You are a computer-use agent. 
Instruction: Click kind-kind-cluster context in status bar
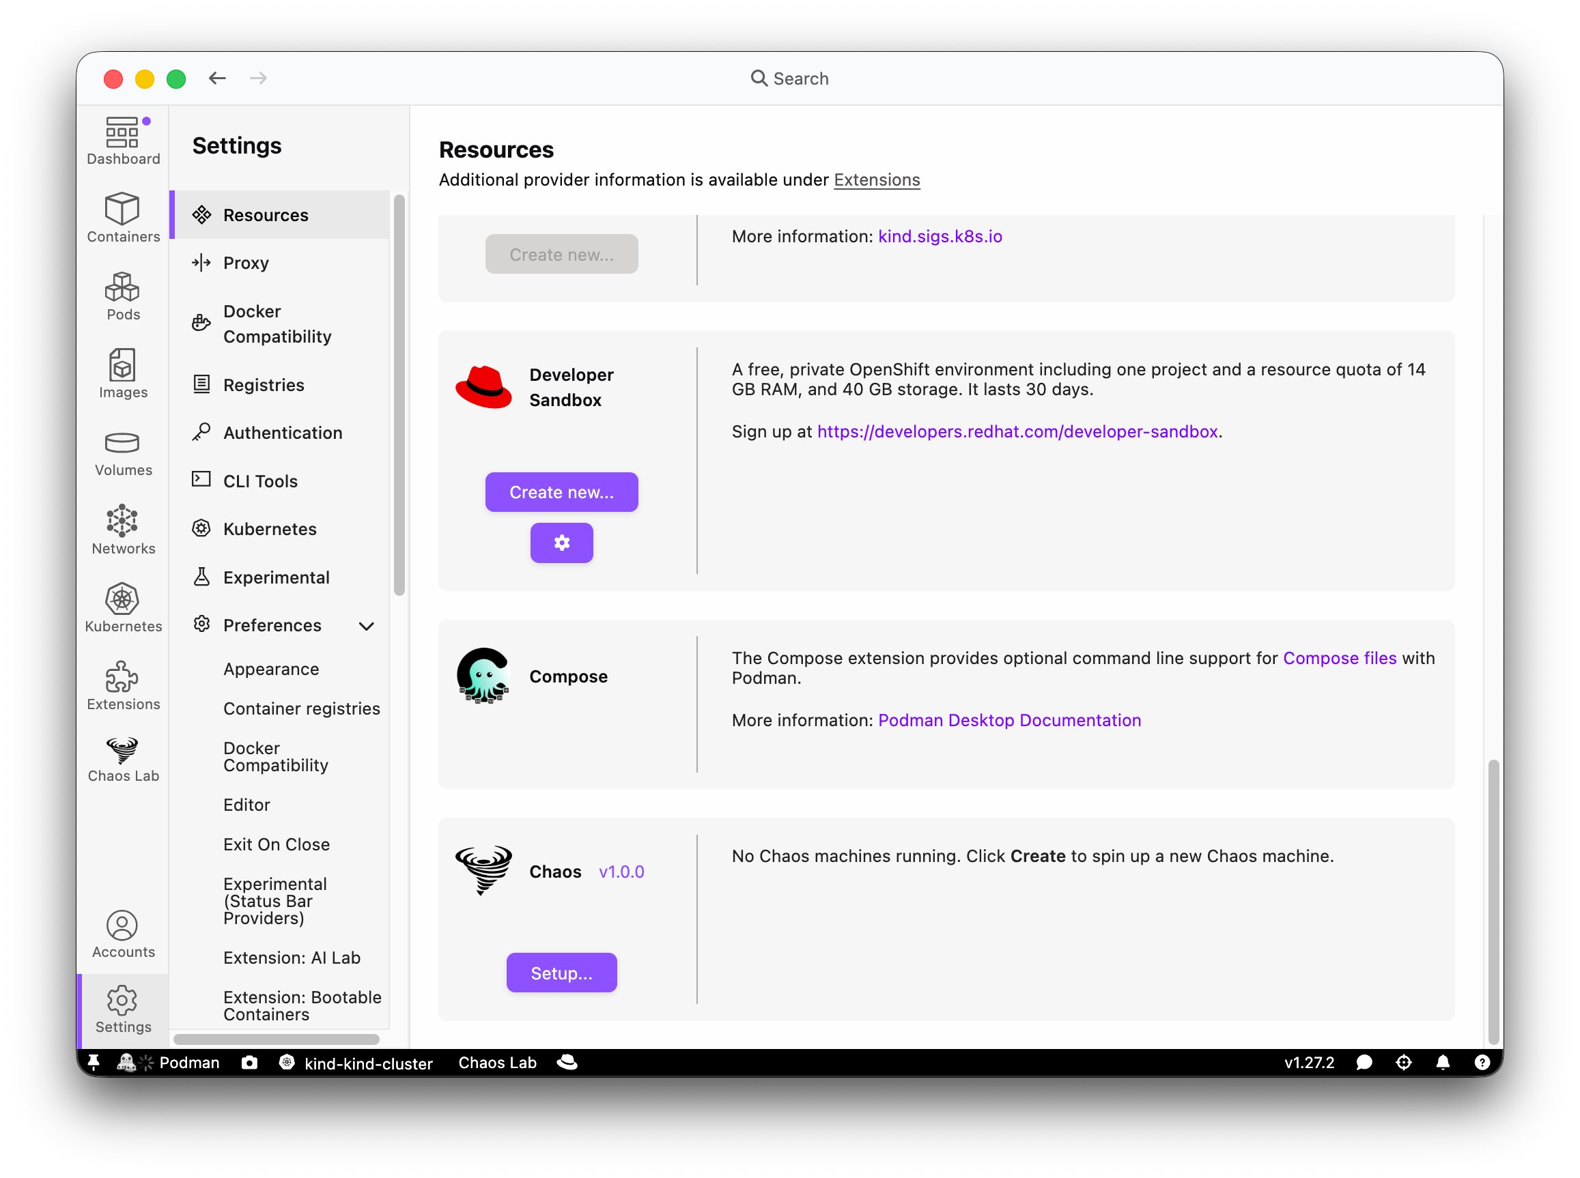point(356,1063)
